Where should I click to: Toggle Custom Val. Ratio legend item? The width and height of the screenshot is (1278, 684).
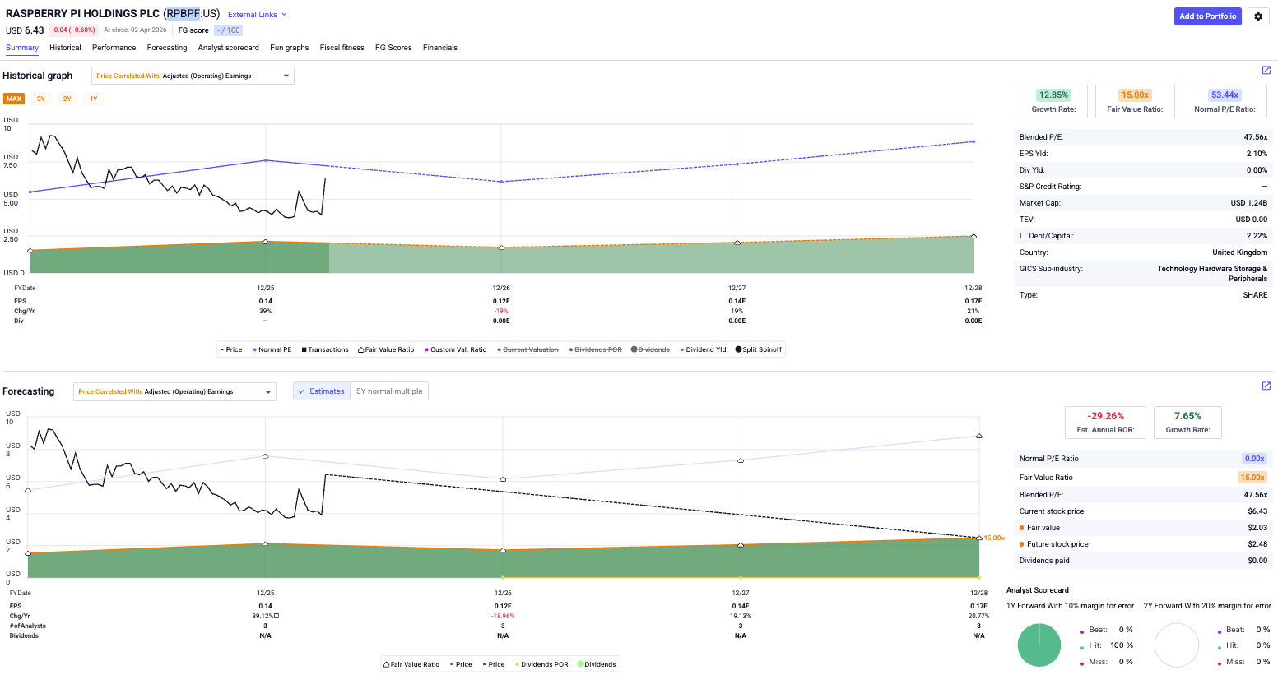pos(456,349)
